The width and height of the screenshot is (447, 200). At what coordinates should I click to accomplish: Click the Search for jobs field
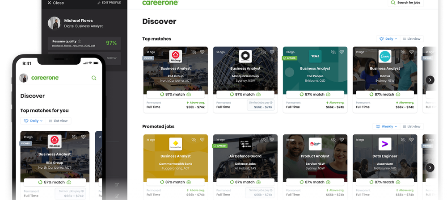(x=406, y=3)
